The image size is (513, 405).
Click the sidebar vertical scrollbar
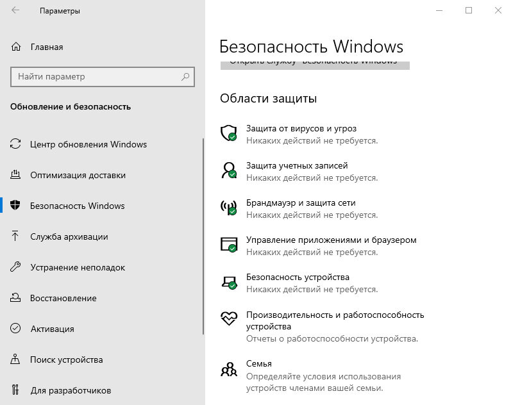click(203, 236)
